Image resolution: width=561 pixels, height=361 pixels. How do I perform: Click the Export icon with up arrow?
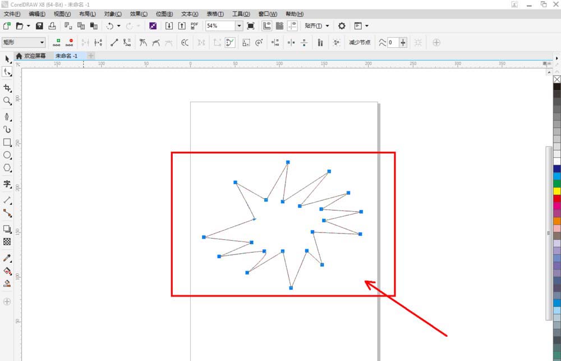click(182, 26)
